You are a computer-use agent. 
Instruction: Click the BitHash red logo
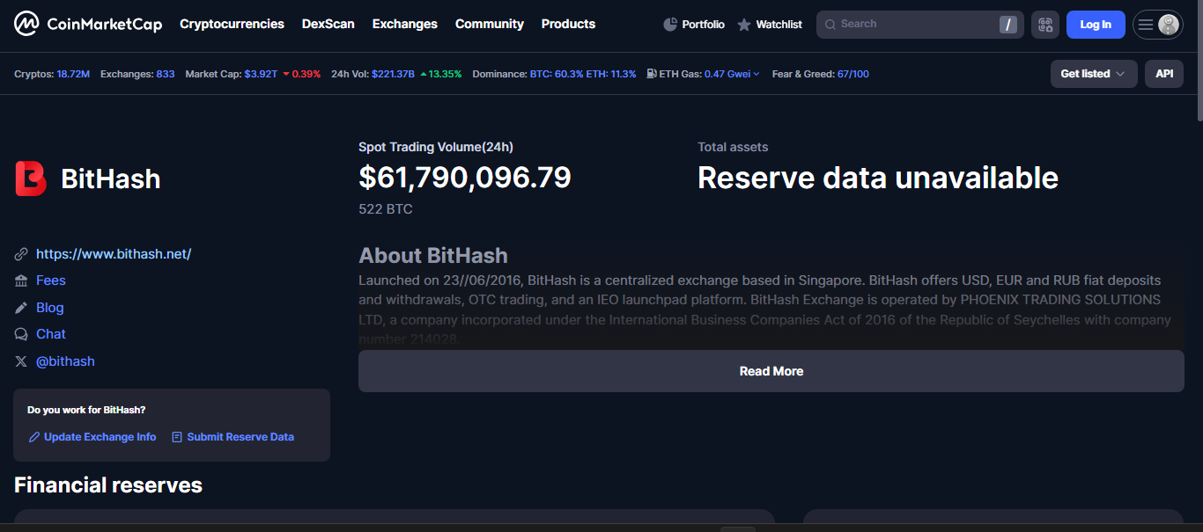tap(31, 179)
